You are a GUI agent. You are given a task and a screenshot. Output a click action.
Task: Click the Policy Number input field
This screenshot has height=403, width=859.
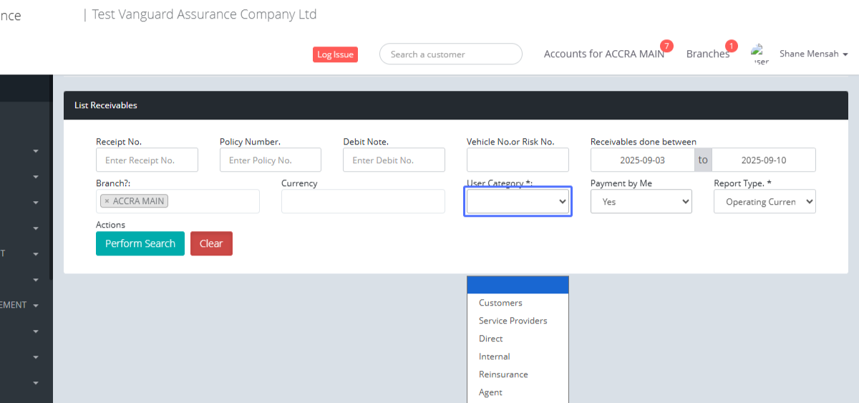pyautogui.click(x=270, y=160)
